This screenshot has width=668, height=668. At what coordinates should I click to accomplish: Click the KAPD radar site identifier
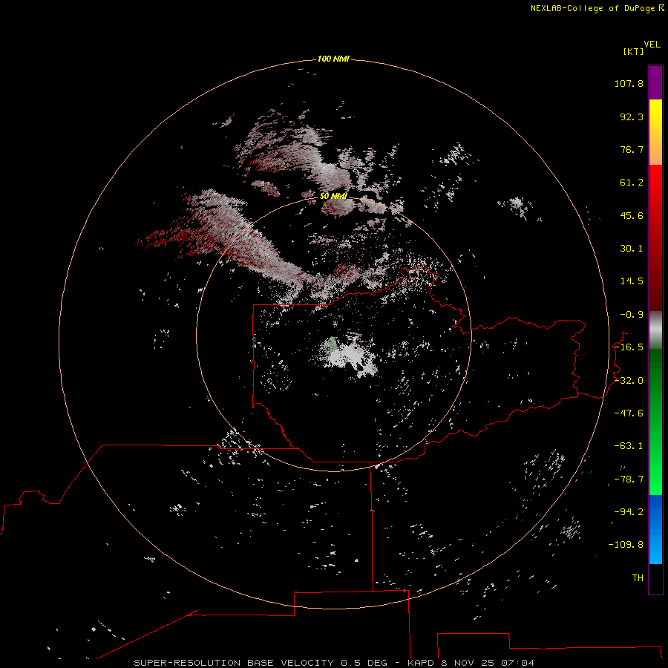[x=421, y=663]
